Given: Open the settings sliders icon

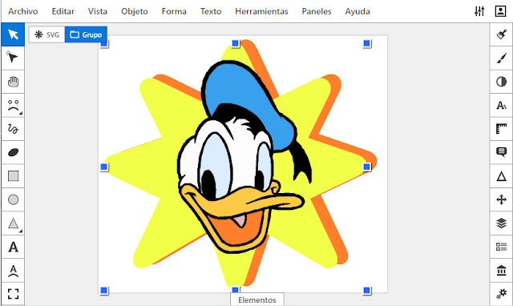Looking at the screenshot, I should click(x=479, y=11).
